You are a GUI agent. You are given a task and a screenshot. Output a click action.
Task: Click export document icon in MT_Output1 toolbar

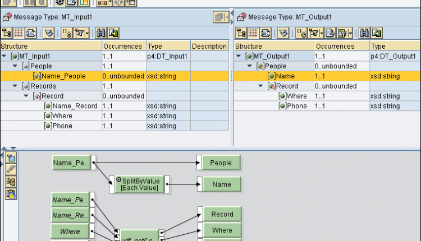point(377,33)
